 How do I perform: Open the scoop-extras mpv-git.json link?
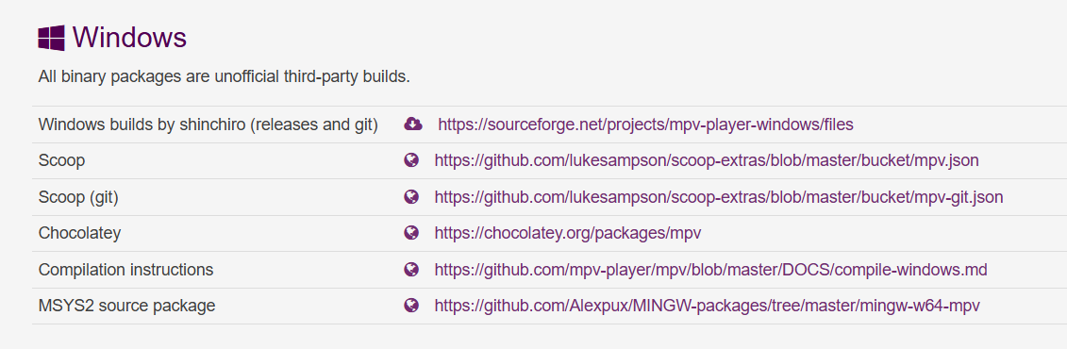(719, 197)
